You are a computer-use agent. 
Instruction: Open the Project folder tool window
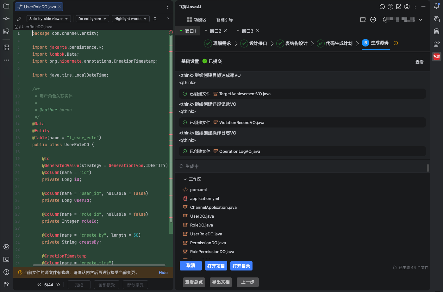(6, 6)
